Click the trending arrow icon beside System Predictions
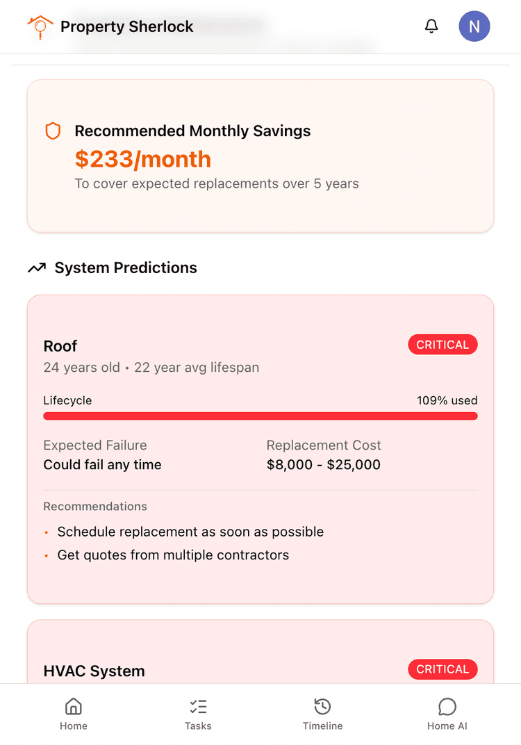 (37, 268)
